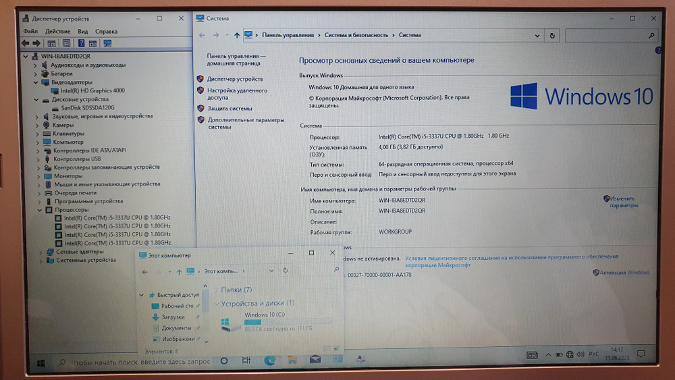Screen dimensions: 675x380
Task: Open Панель управления домашняя страница link
Action: [236, 59]
